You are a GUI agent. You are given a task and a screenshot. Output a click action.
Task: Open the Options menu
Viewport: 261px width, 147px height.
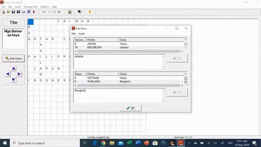click(44, 7)
